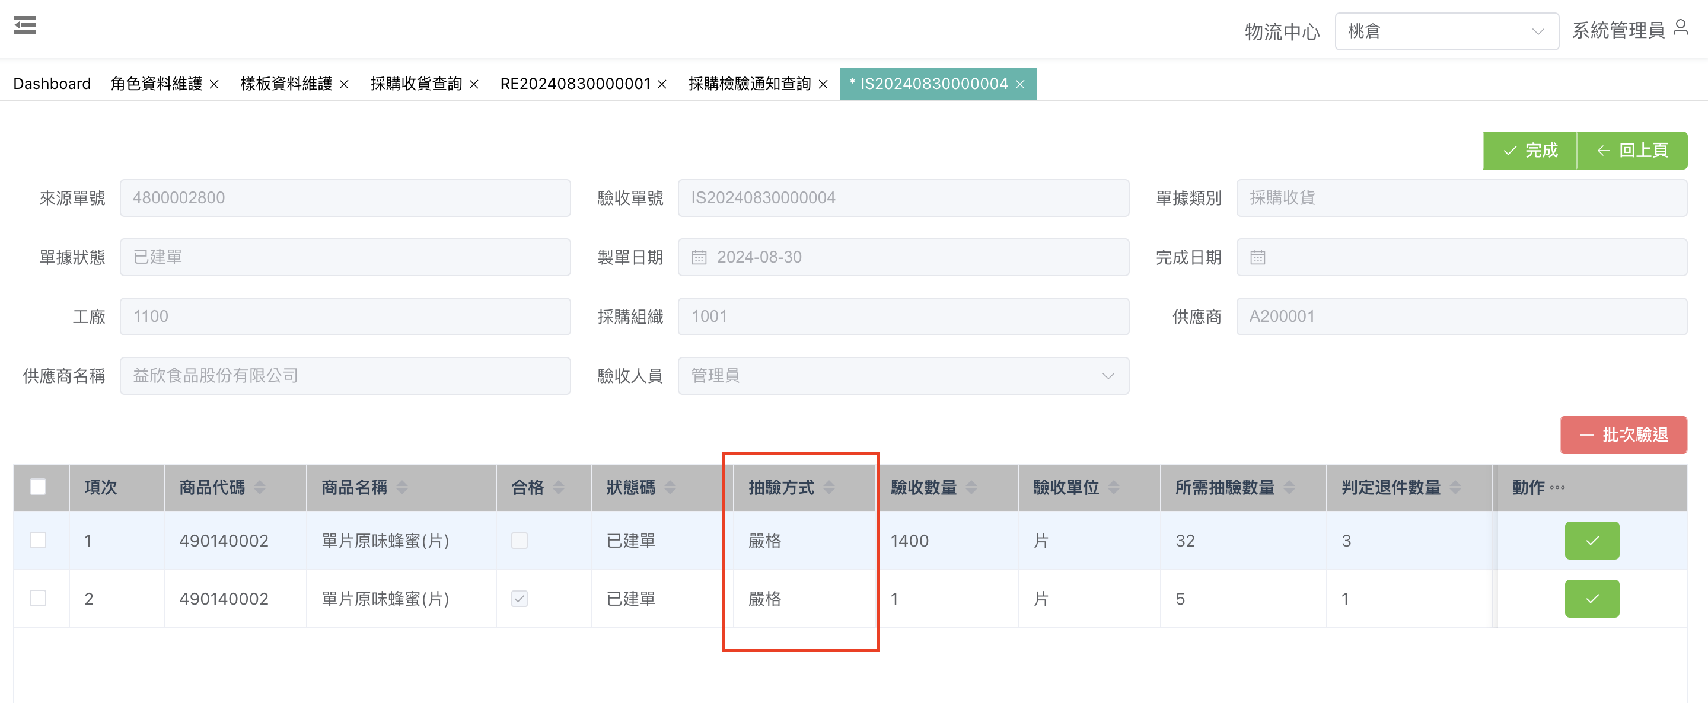
Task: Toggle the select-all header checkbox
Action: [39, 487]
